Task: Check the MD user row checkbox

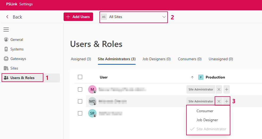Action: click(80, 101)
